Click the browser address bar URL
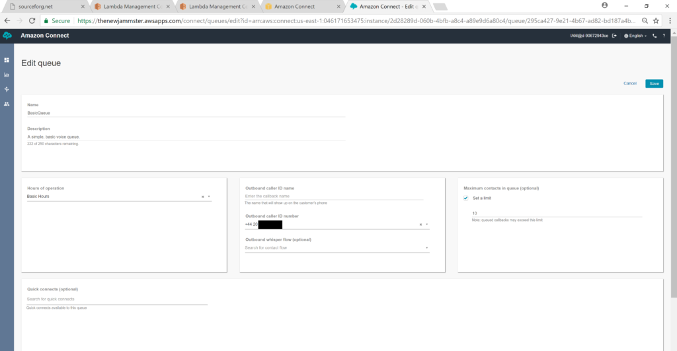 pyautogui.click(x=356, y=20)
